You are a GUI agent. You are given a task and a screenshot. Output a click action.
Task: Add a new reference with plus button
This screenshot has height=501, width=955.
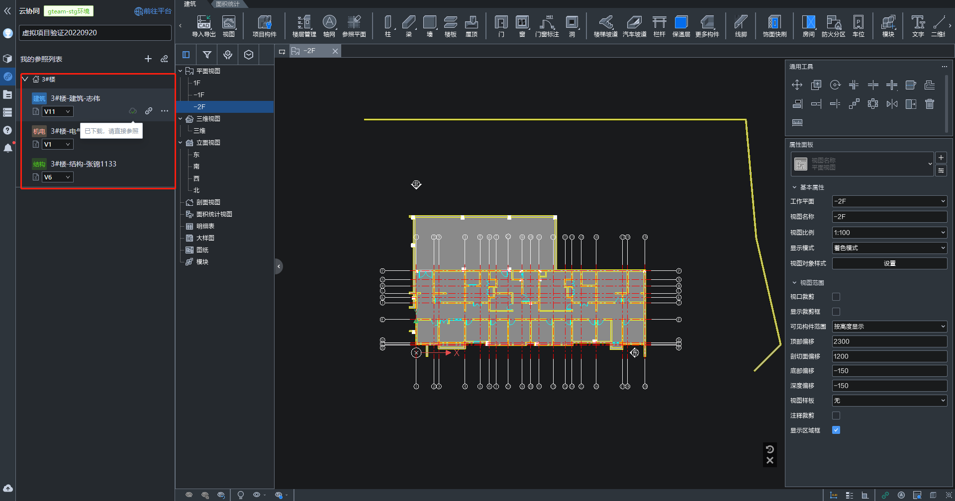[148, 59]
